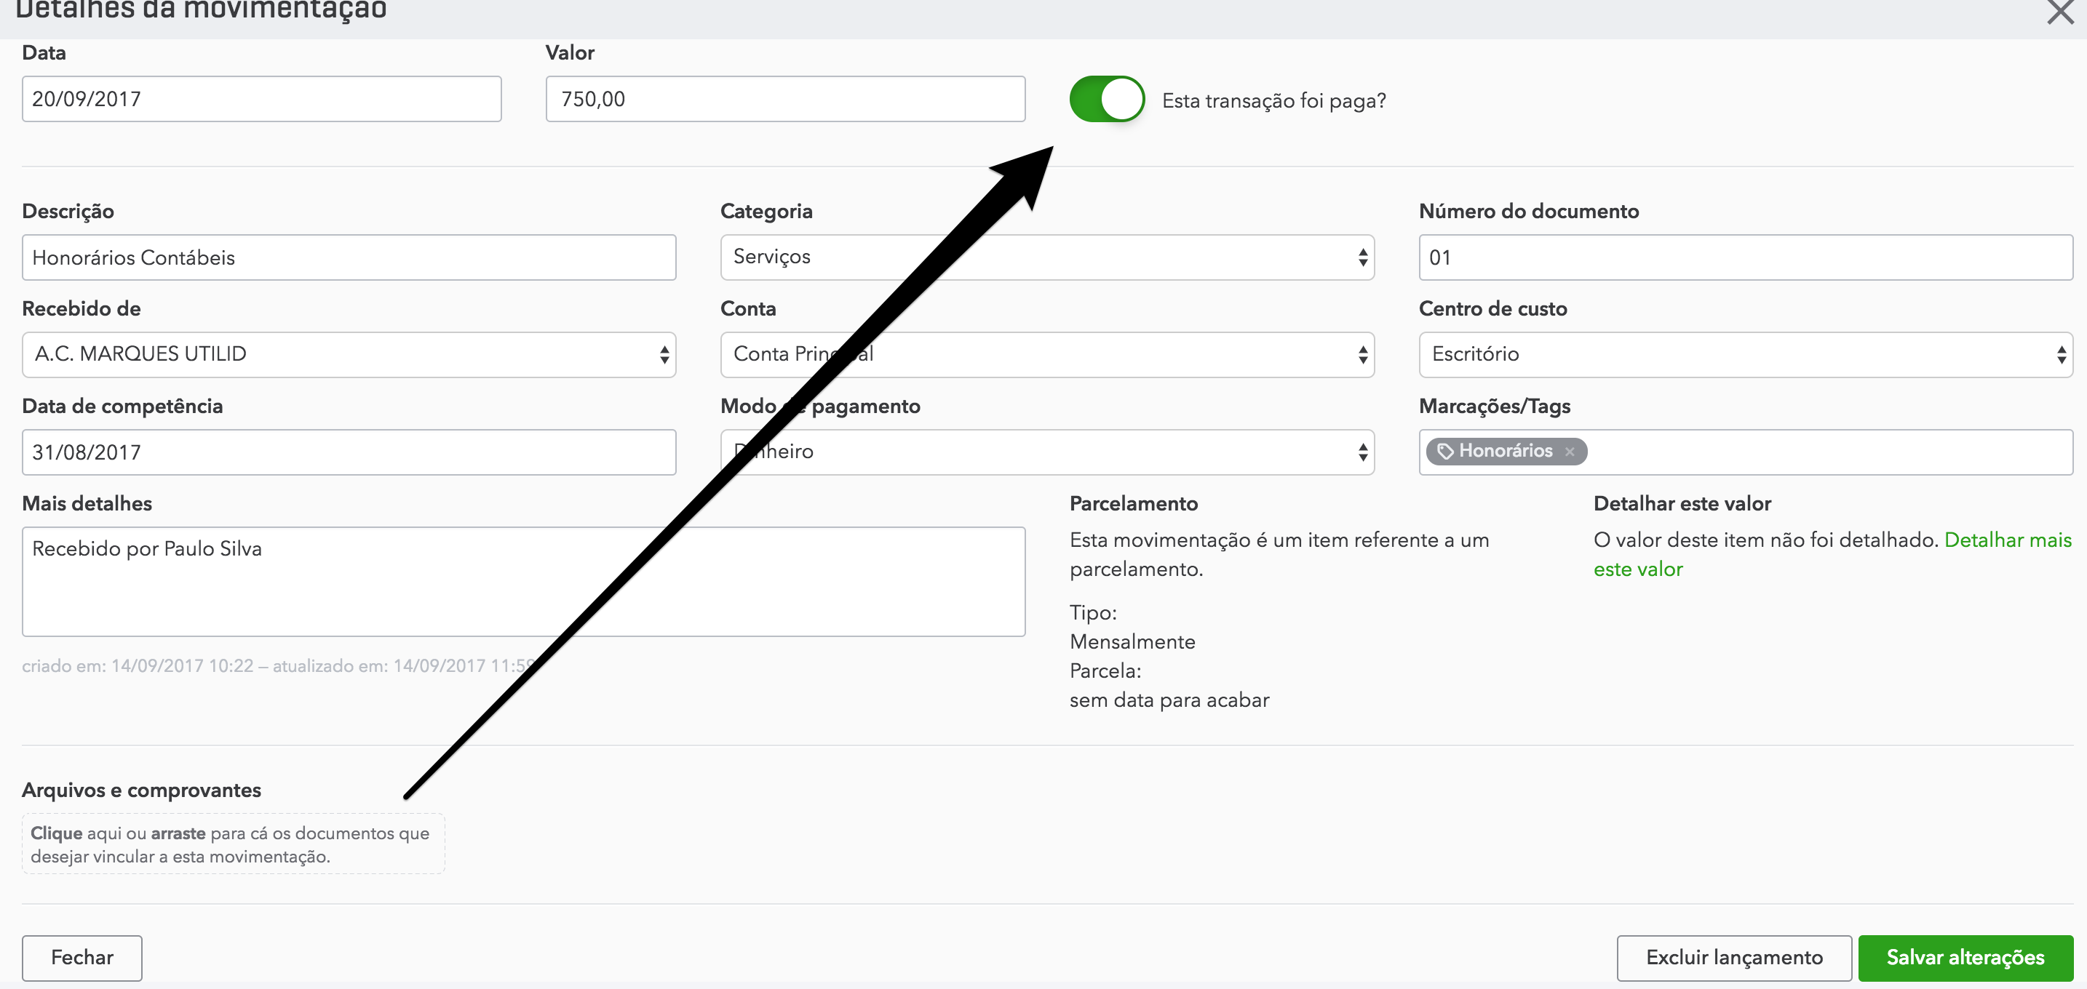Open the Conta dropdown

click(x=1046, y=354)
